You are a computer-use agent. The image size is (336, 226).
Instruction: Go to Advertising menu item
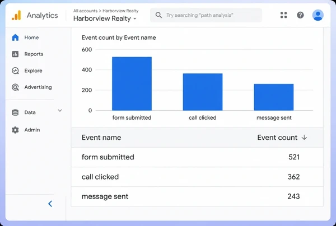click(x=38, y=87)
